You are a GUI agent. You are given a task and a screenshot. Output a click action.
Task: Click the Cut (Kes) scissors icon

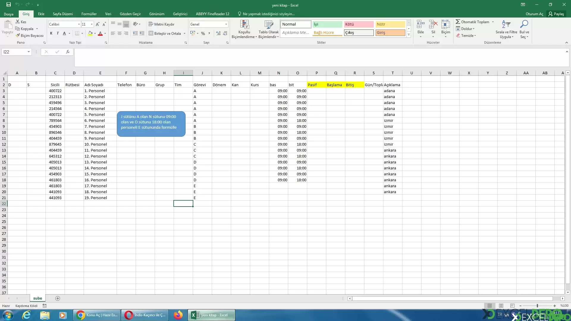[x=18, y=22]
